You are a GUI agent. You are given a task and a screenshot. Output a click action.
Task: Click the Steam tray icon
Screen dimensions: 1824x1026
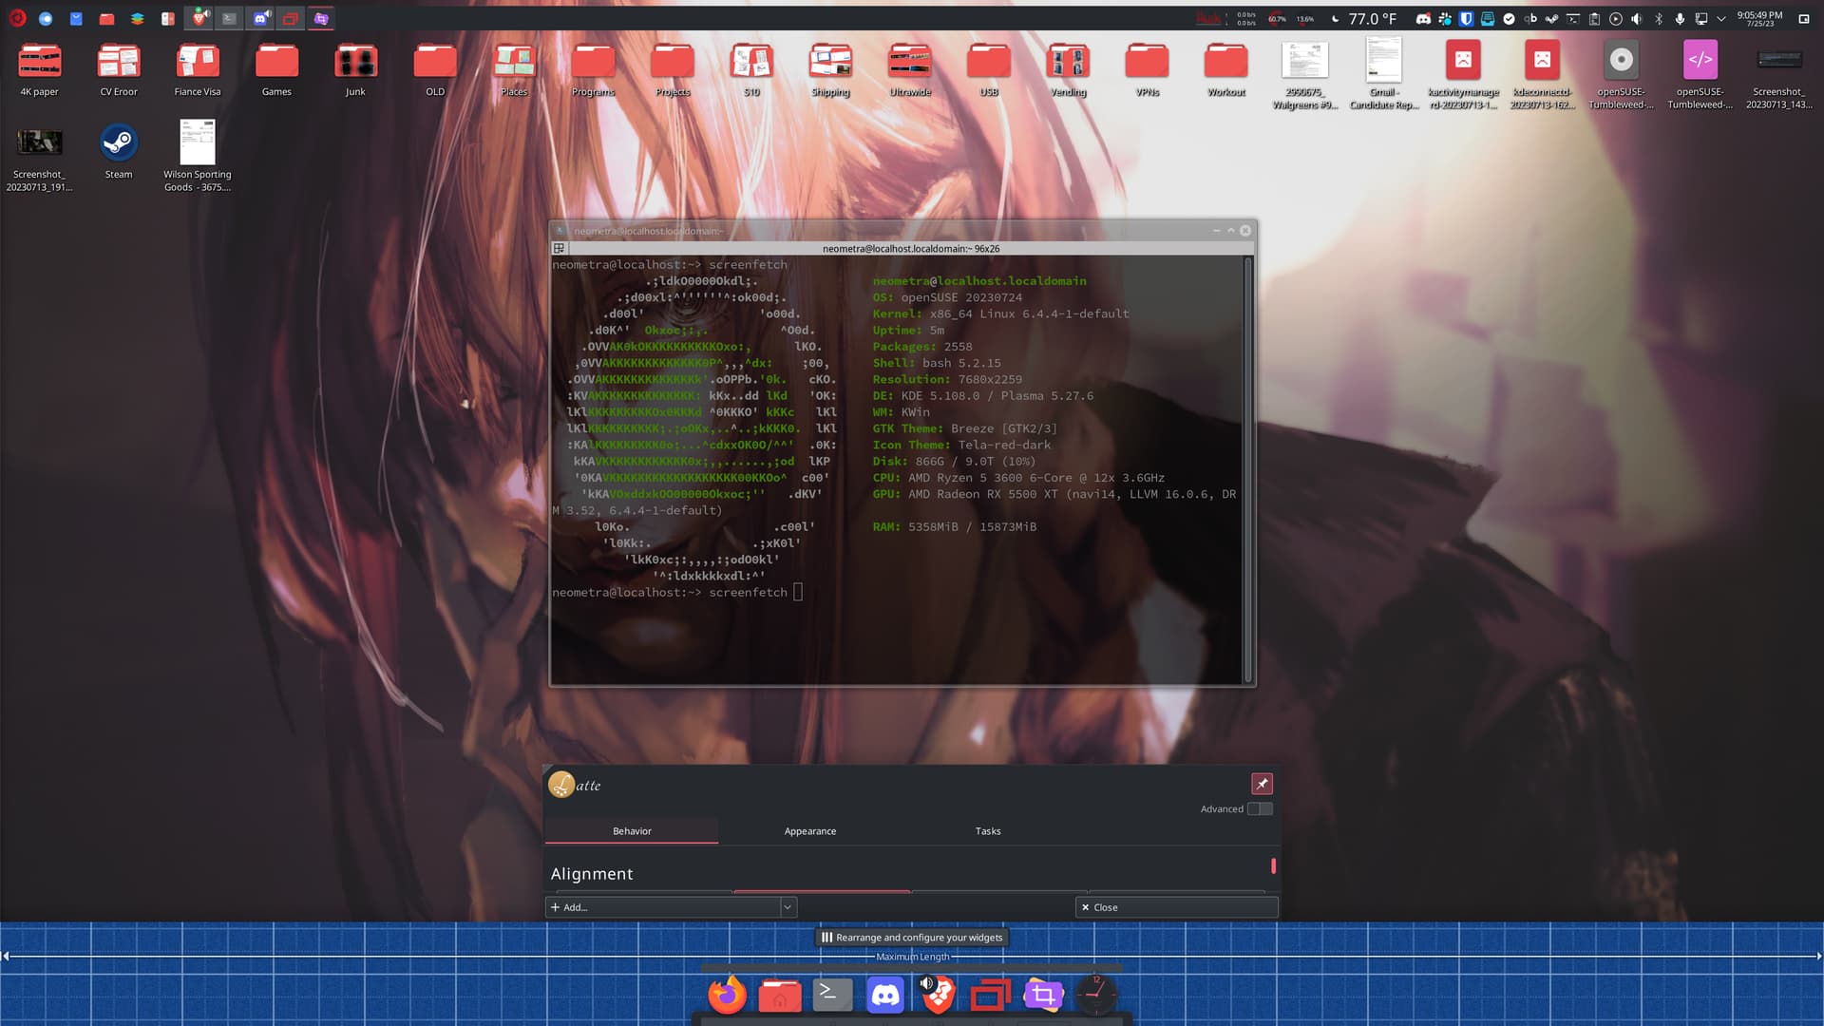pyautogui.click(x=1551, y=18)
